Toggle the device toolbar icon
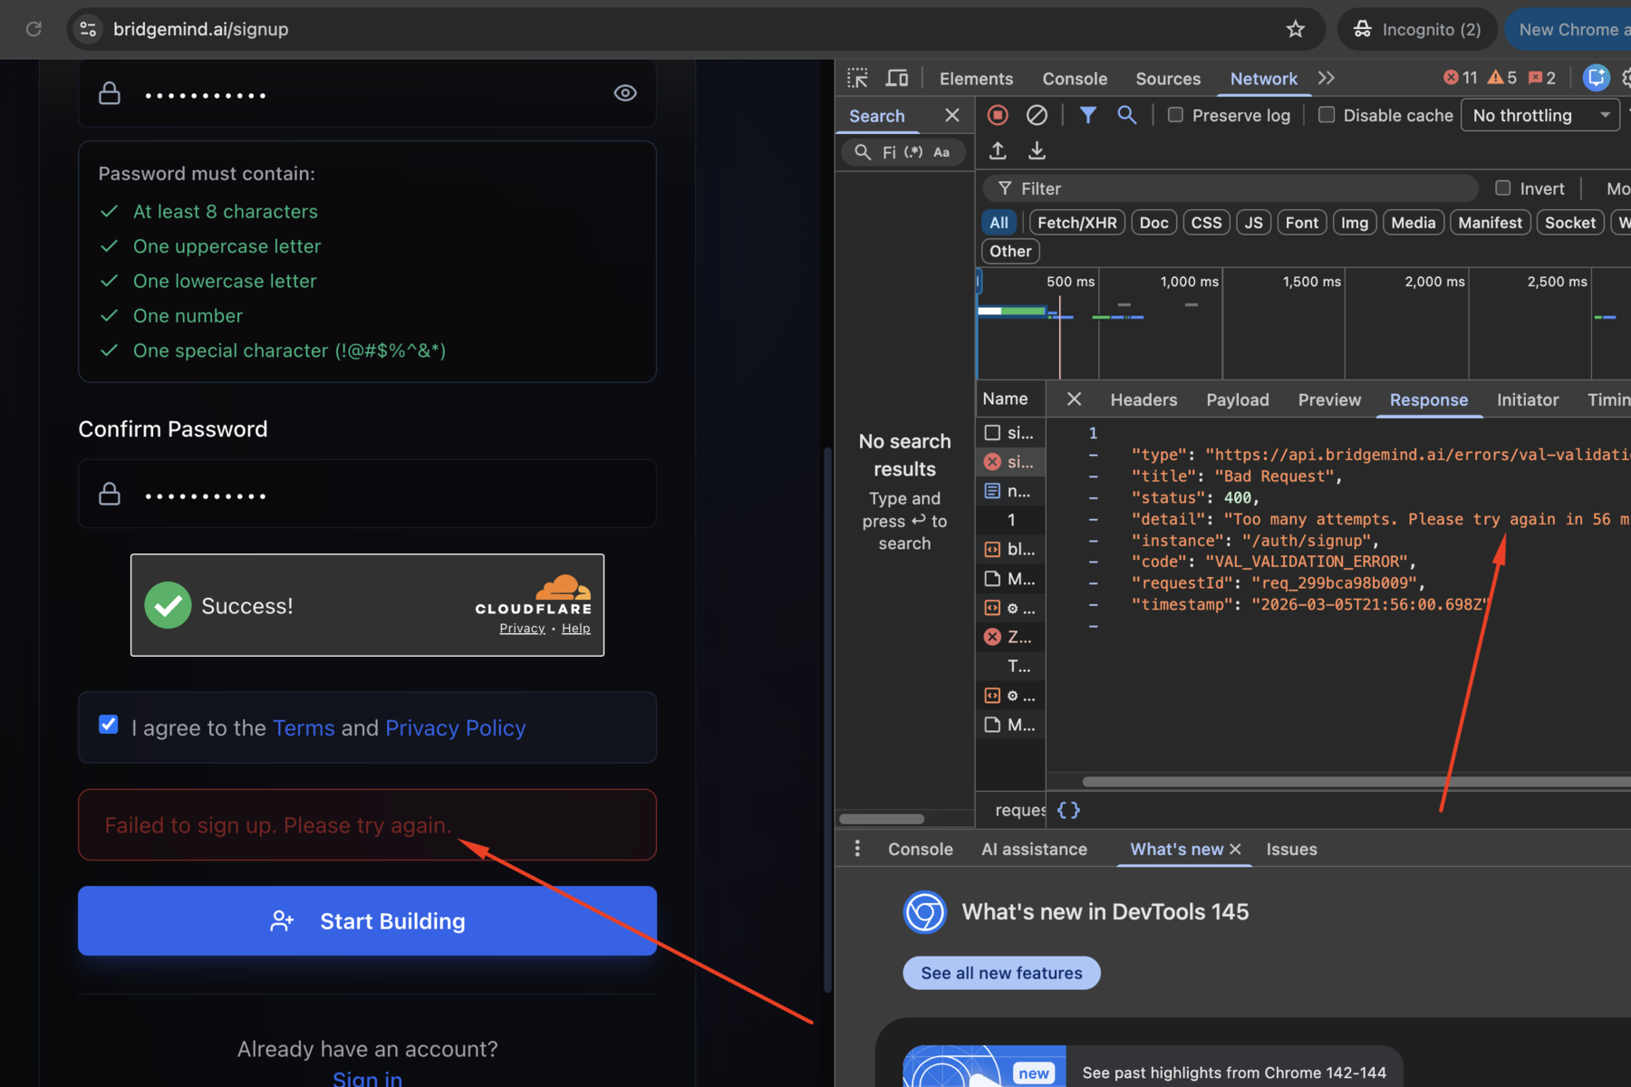The image size is (1631, 1087). (x=897, y=78)
